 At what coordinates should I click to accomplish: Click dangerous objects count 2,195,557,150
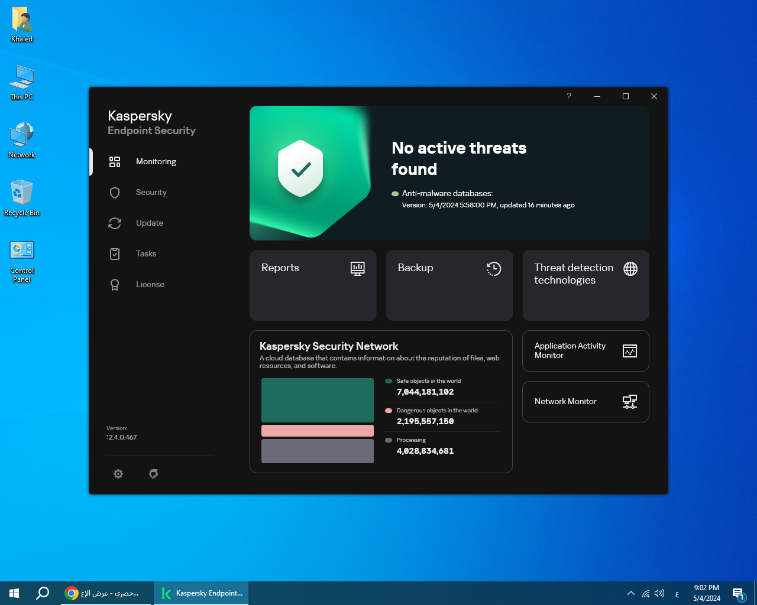click(x=425, y=421)
